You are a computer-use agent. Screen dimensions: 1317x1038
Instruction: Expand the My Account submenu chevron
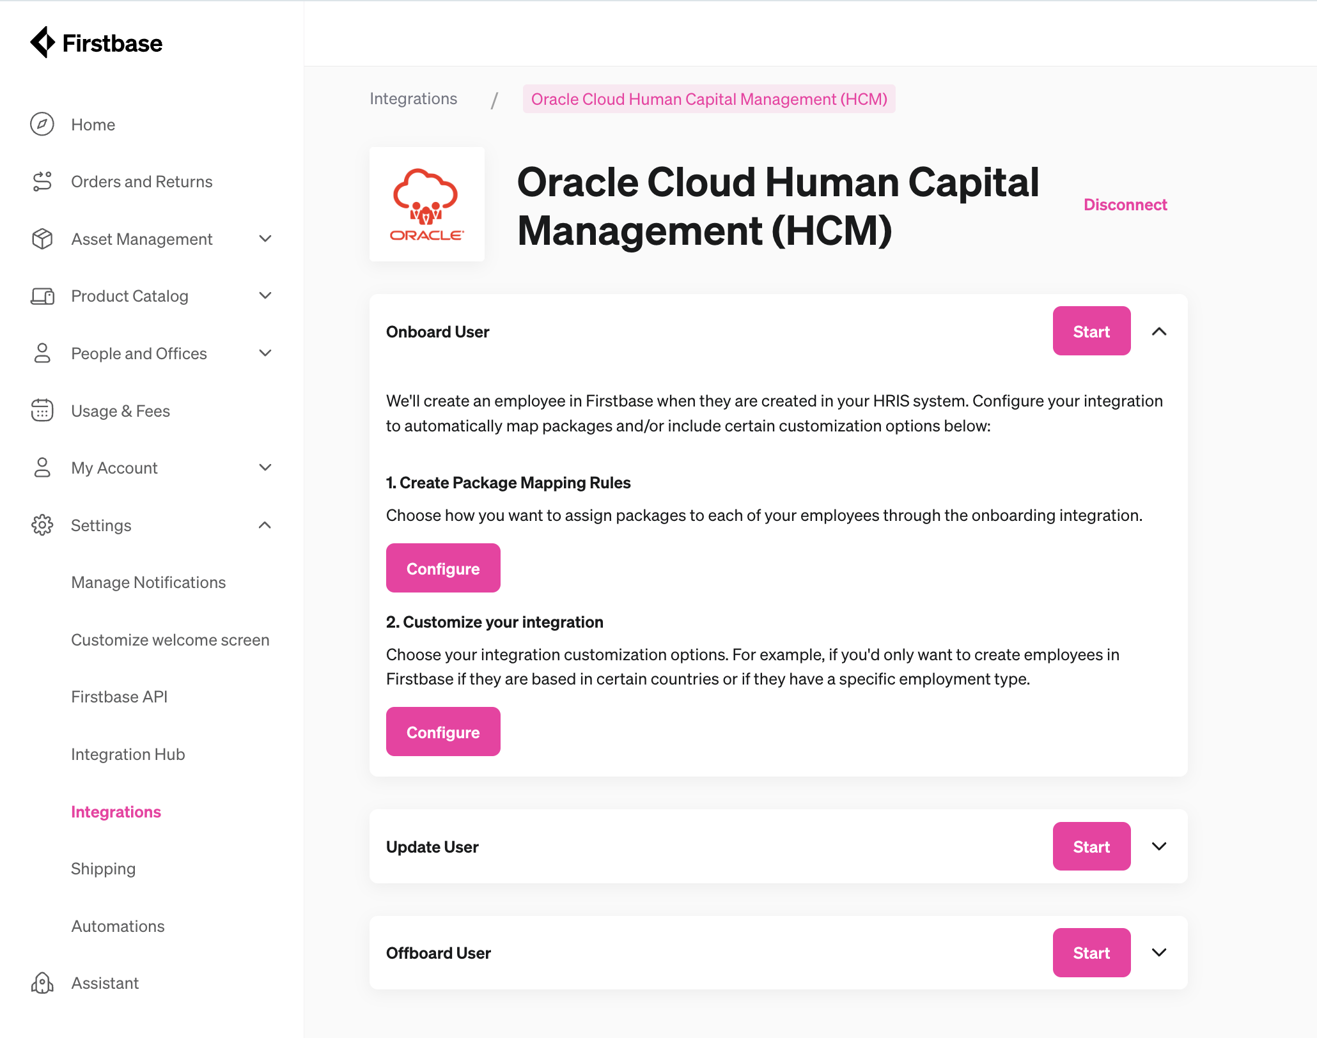point(265,467)
